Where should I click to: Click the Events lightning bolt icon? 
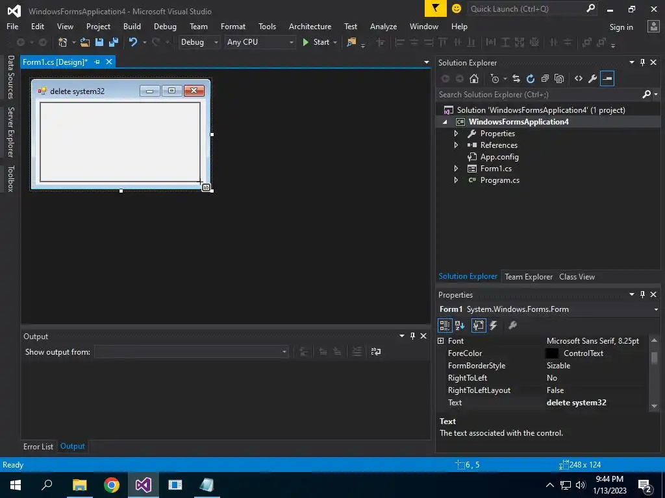tap(494, 326)
